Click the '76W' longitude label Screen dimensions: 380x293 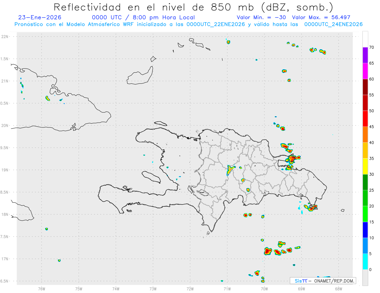(41, 289)
